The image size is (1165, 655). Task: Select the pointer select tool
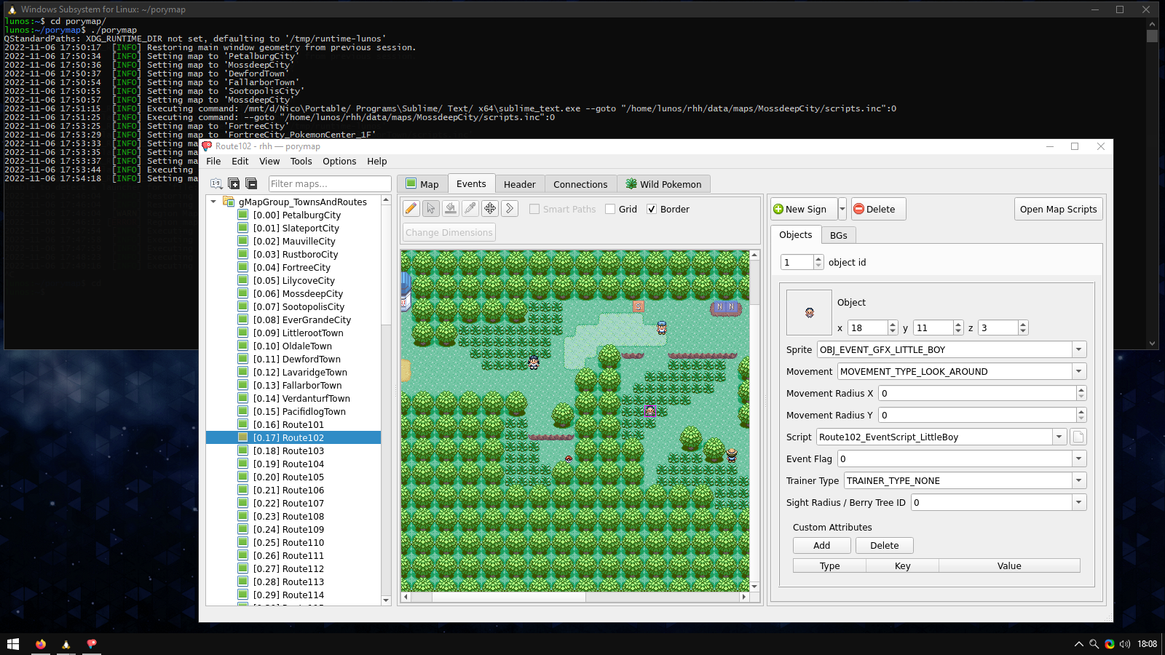click(431, 209)
